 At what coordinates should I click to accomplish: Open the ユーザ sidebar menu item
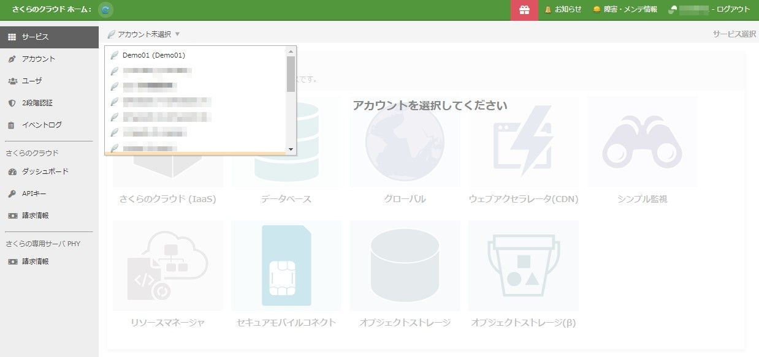(33, 80)
